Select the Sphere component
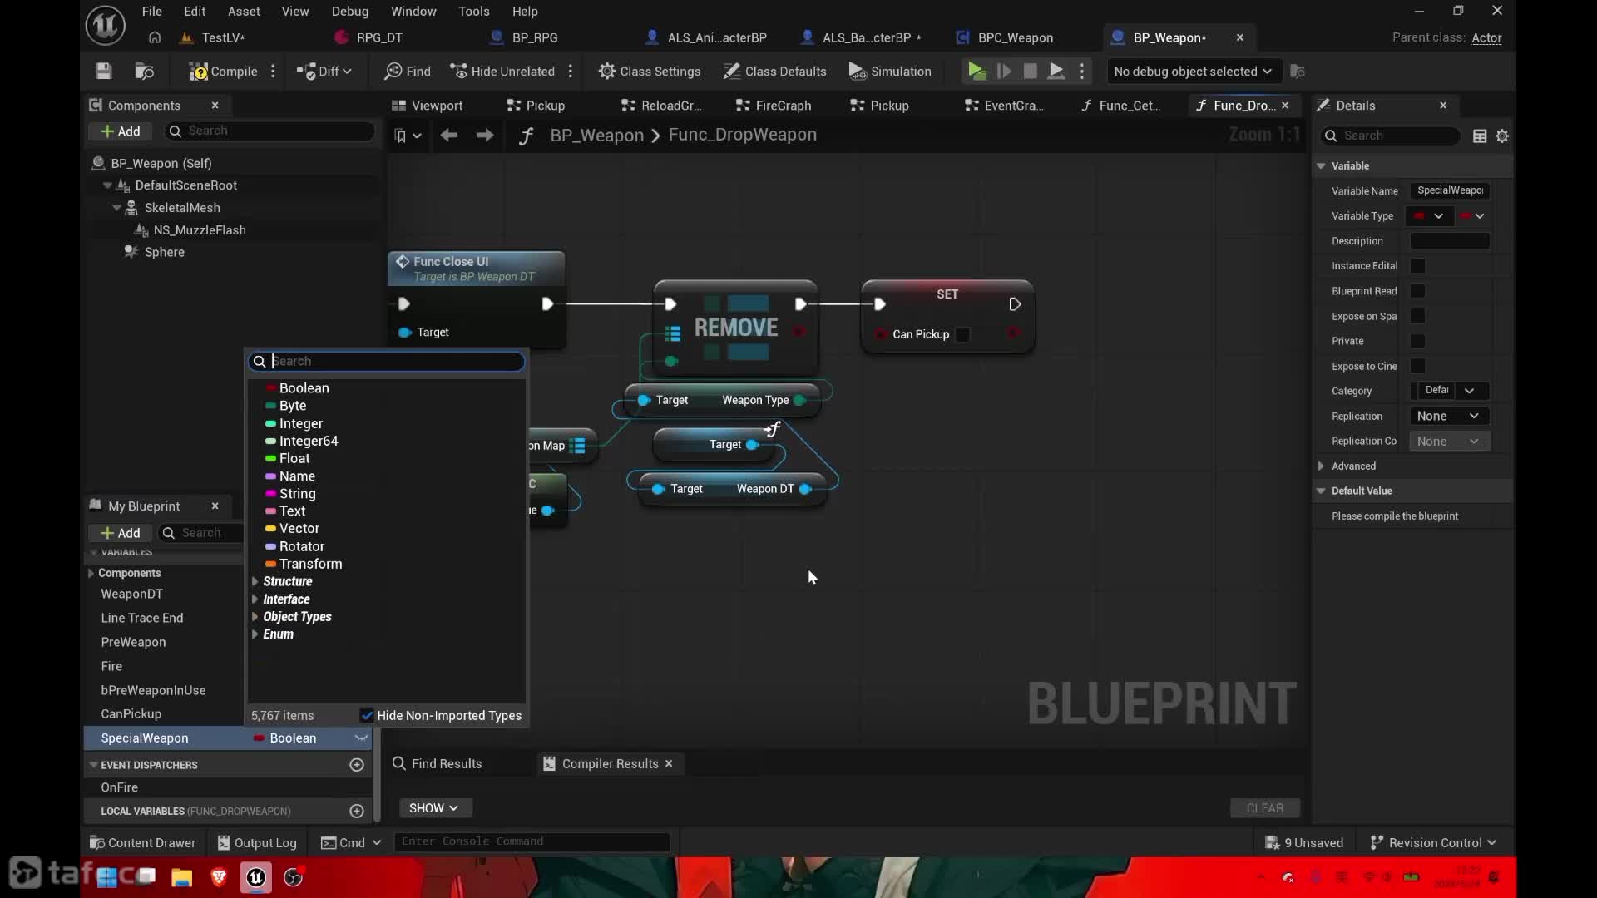Image resolution: width=1597 pixels, height=898 pixels. 165,252
